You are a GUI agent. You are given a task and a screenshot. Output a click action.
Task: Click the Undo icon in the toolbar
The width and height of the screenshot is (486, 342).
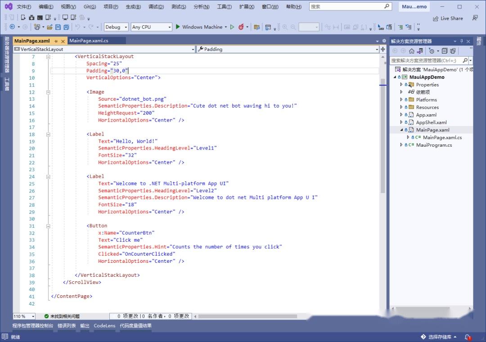coord(78,27)
